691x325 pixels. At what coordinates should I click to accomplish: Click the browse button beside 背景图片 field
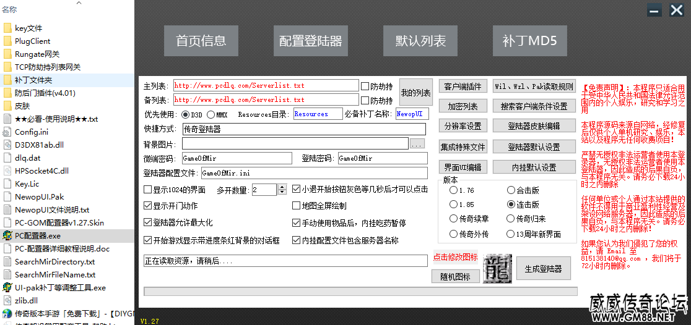coord(417,144)
